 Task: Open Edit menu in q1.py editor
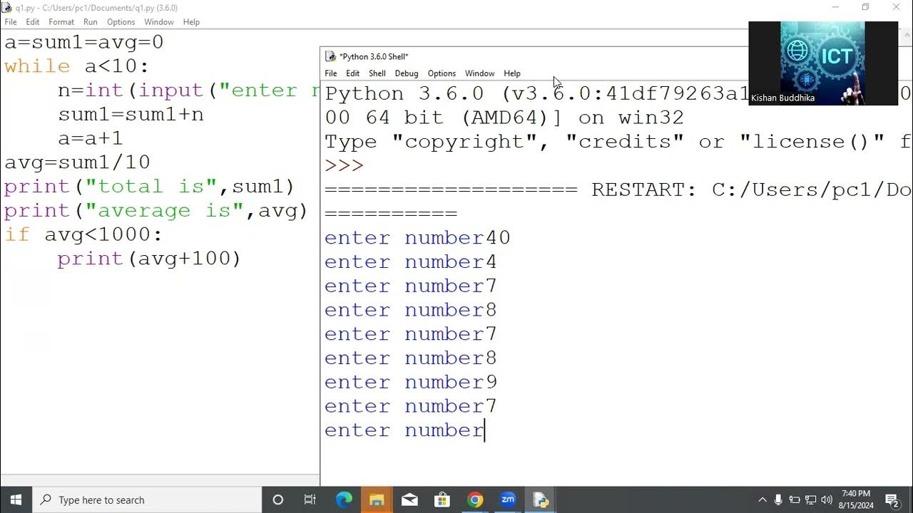[33, 22]
